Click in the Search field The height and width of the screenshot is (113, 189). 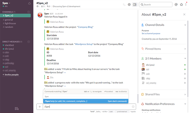156,5
